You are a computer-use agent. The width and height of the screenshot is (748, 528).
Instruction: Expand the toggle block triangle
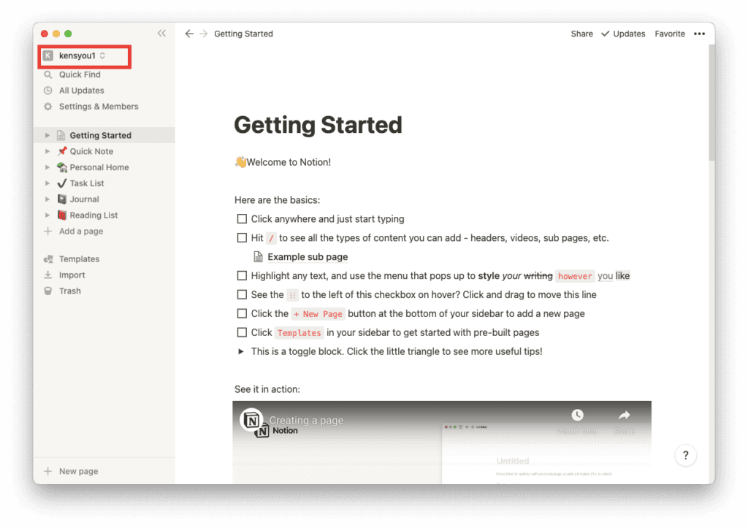[x=241, y=351]
